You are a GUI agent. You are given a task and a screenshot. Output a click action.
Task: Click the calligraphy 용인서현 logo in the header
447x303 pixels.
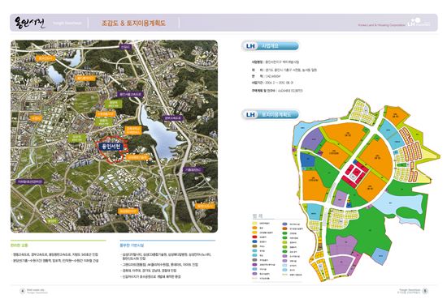pos(29,22)
